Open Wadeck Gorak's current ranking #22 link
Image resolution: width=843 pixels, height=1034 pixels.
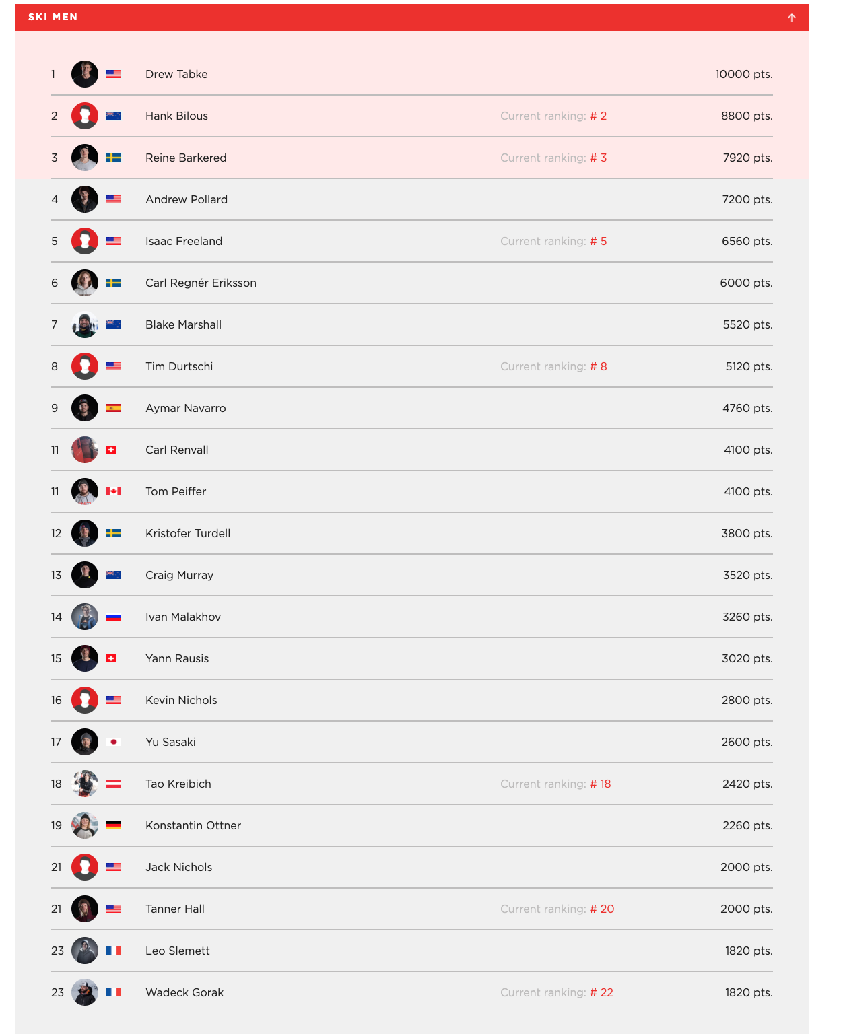click(557, 992)
